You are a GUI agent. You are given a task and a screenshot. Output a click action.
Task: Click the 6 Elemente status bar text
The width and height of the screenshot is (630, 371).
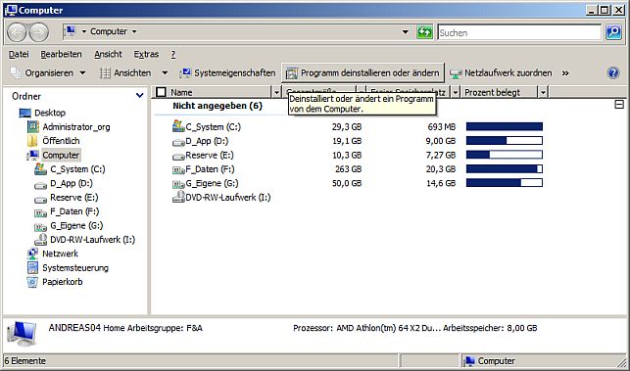pos(24,361)
